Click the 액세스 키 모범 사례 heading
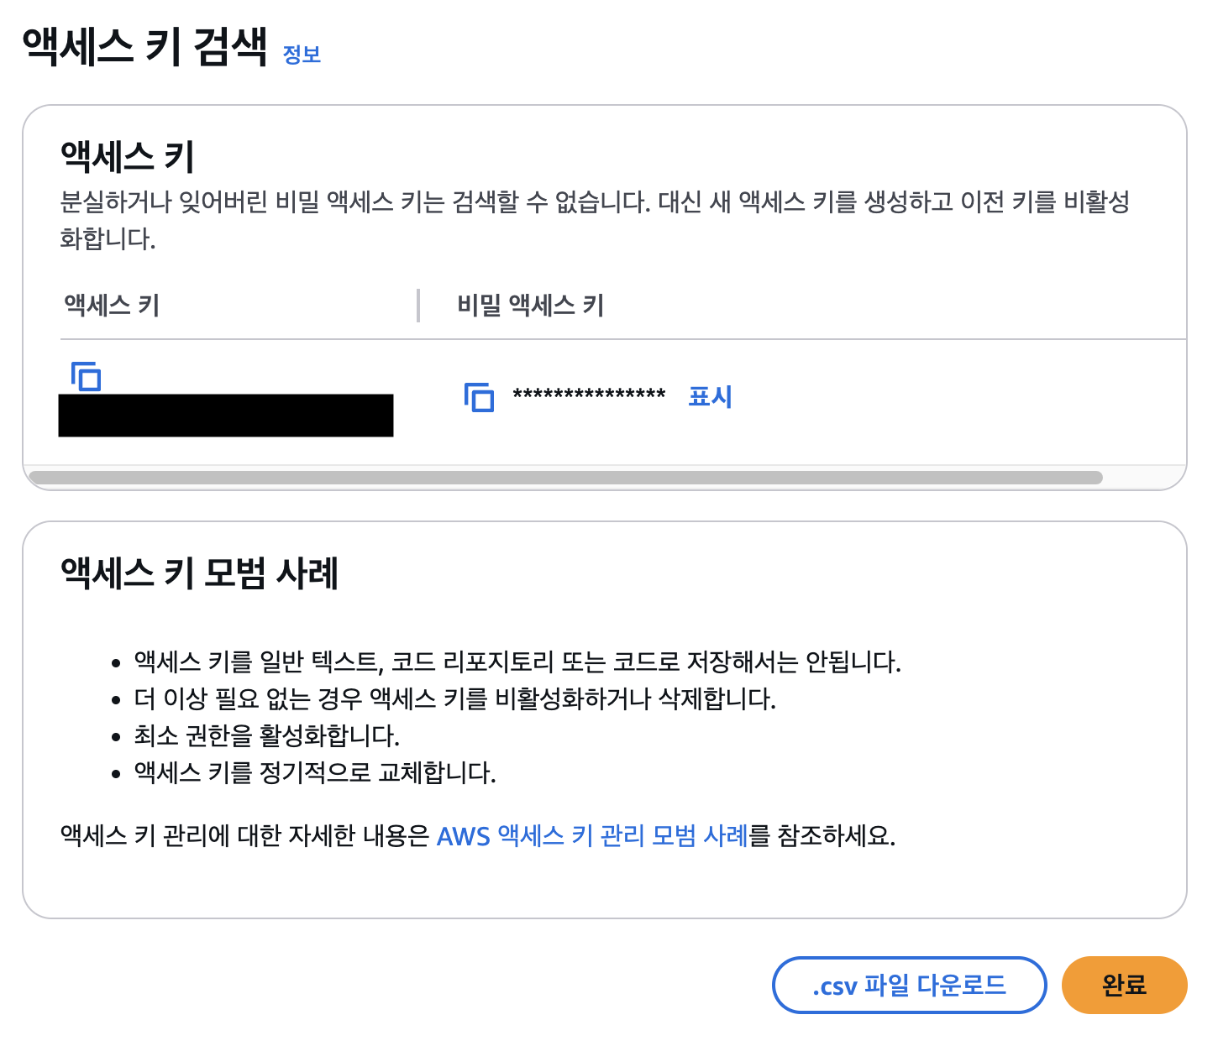1218x1046 pixels. tap(199, 573)
